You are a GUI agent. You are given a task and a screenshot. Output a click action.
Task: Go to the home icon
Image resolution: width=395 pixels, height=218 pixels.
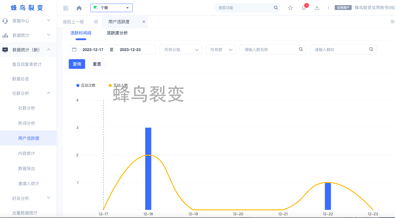(x=79, y=8)
